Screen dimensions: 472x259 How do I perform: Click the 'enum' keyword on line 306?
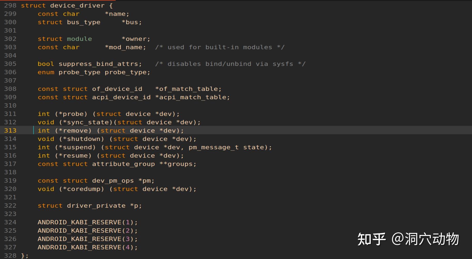click(46, 72)
